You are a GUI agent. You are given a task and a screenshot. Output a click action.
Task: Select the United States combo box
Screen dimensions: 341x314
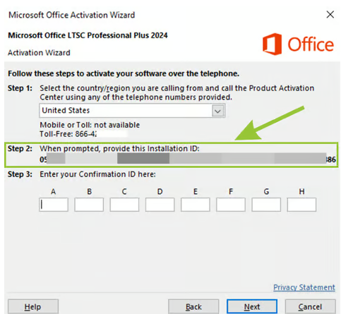pos(132,111)
